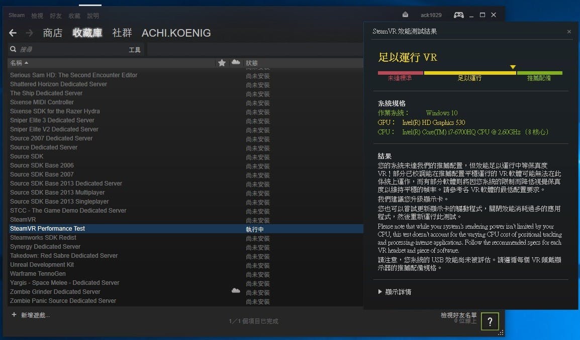Switch to the 商店 tab

[x=53, y=33]
